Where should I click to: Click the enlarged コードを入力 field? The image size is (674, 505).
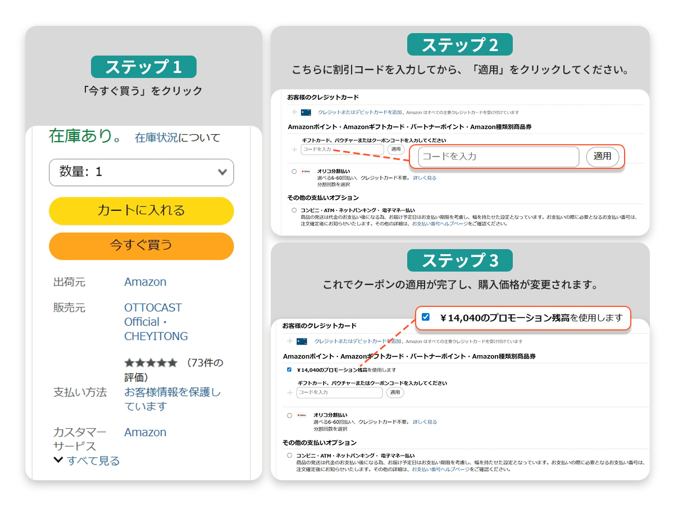(x=498, y=157)
